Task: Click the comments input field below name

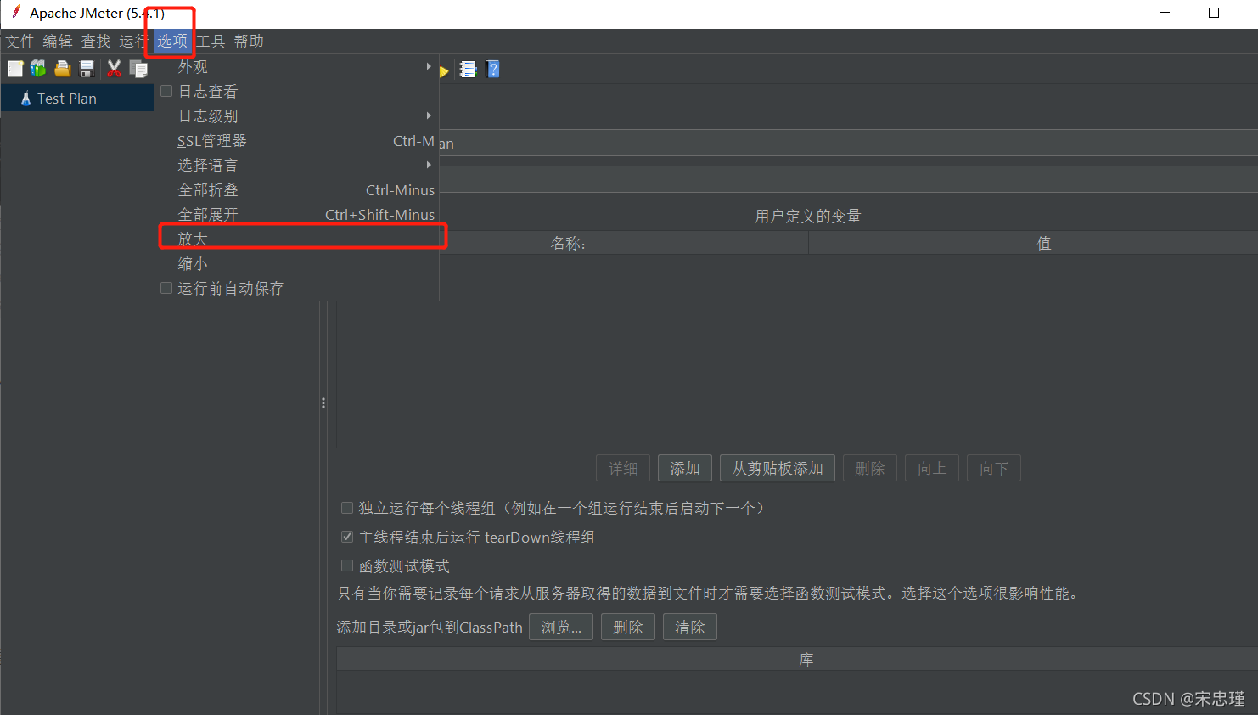Action: [x=847, y=179]
